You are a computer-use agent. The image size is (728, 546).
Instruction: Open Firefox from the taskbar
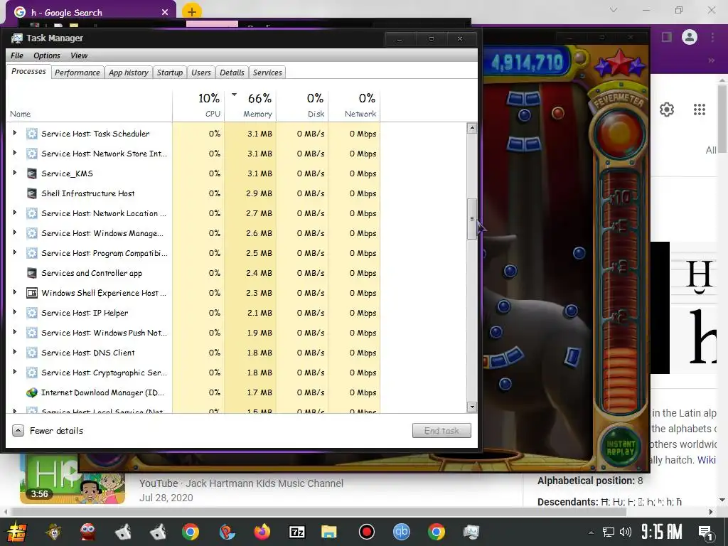point(262,532)
